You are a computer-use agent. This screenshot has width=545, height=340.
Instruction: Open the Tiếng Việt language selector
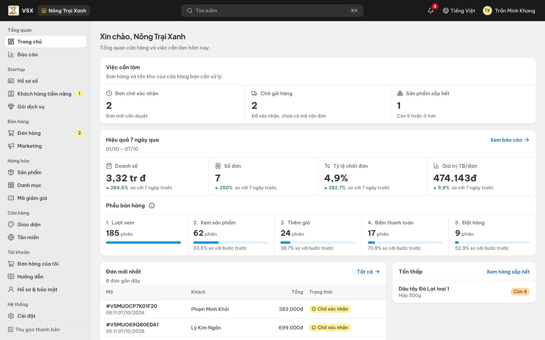click(459, 11)
